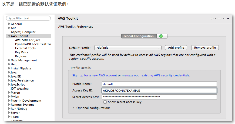Select the Global Configuration tab

coord(139,36)
